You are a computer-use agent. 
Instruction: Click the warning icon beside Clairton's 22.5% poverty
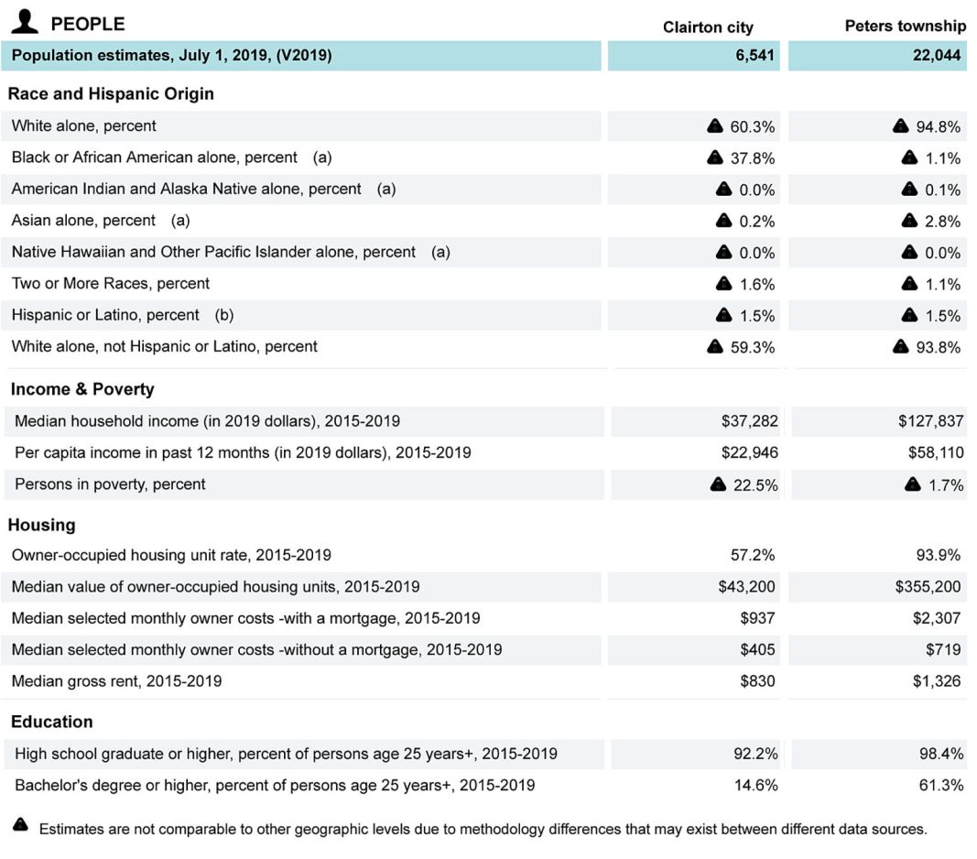(719, 484)
